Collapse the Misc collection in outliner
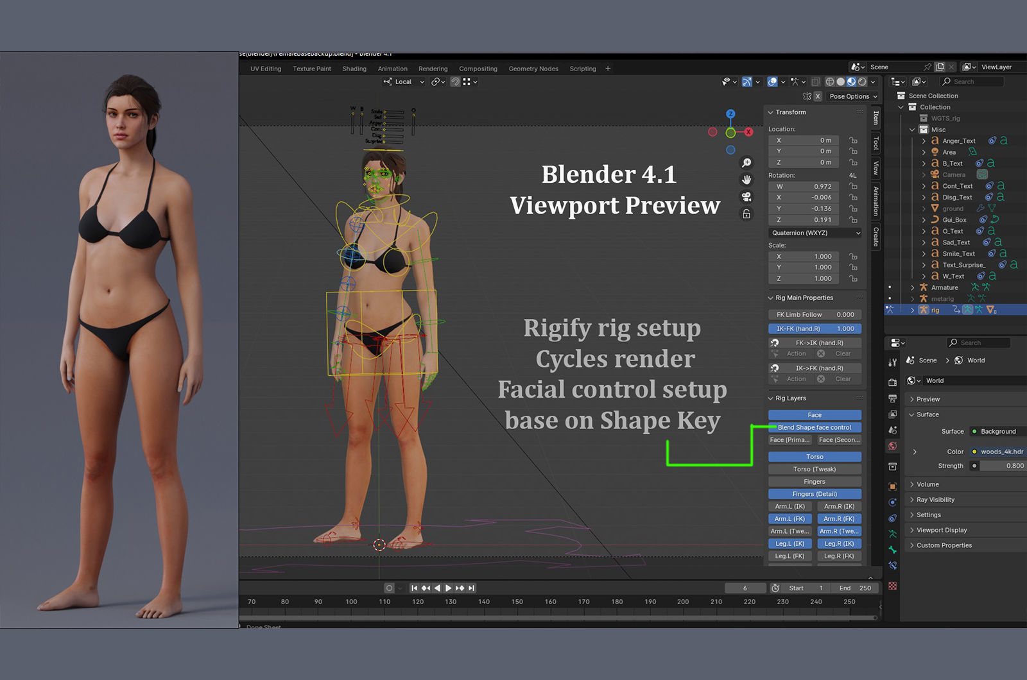The height and width of the screenshot is (680, 1027). click(912, 130)
